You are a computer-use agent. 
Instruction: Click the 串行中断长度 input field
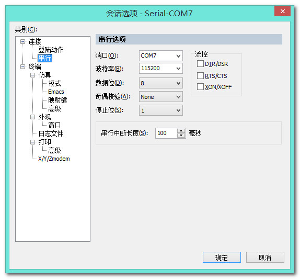pos(166,133)
